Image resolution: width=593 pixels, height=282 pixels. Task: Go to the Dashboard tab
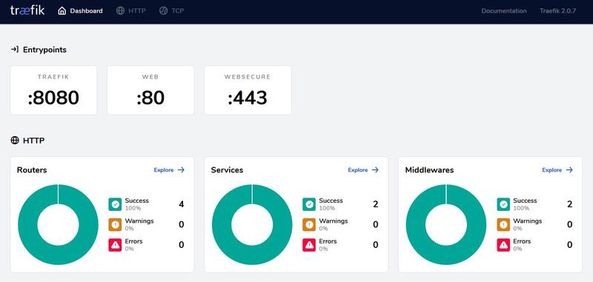(x=80, y=11)
